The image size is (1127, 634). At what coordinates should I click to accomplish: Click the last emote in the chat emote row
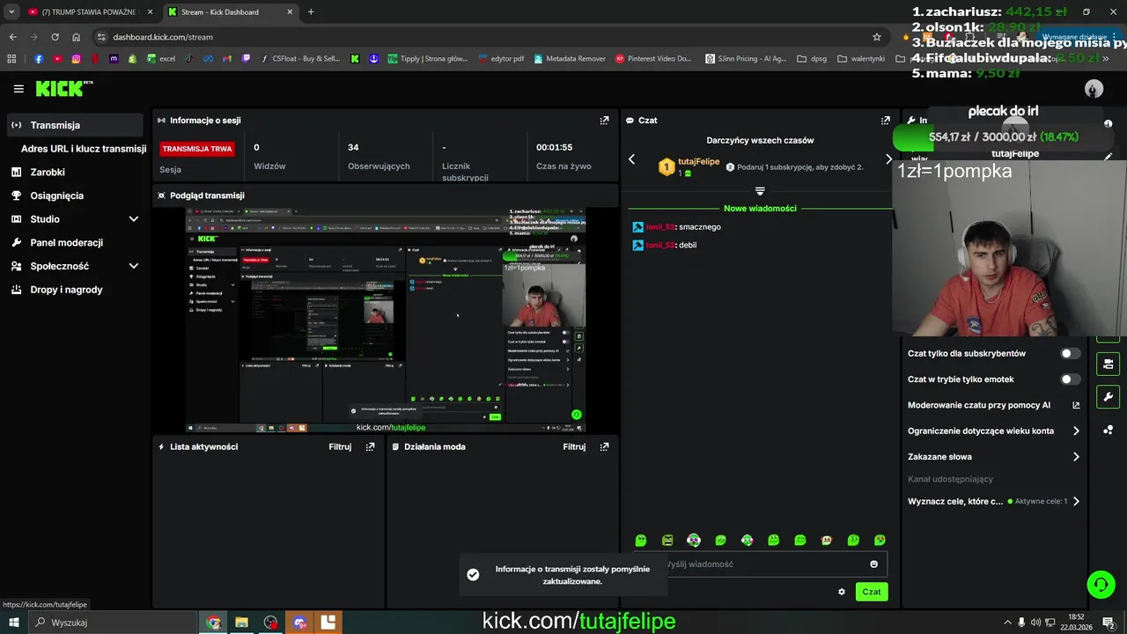[880, 540]
